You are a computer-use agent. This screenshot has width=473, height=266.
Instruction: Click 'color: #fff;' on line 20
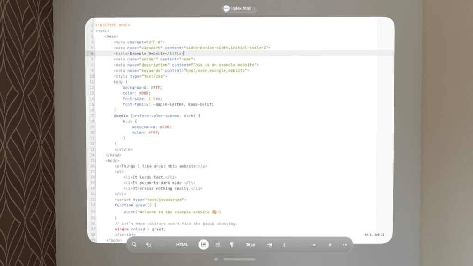146,133
